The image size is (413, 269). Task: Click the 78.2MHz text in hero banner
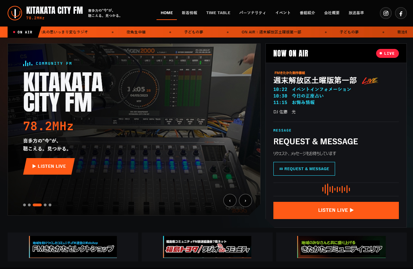click(48, 126)
